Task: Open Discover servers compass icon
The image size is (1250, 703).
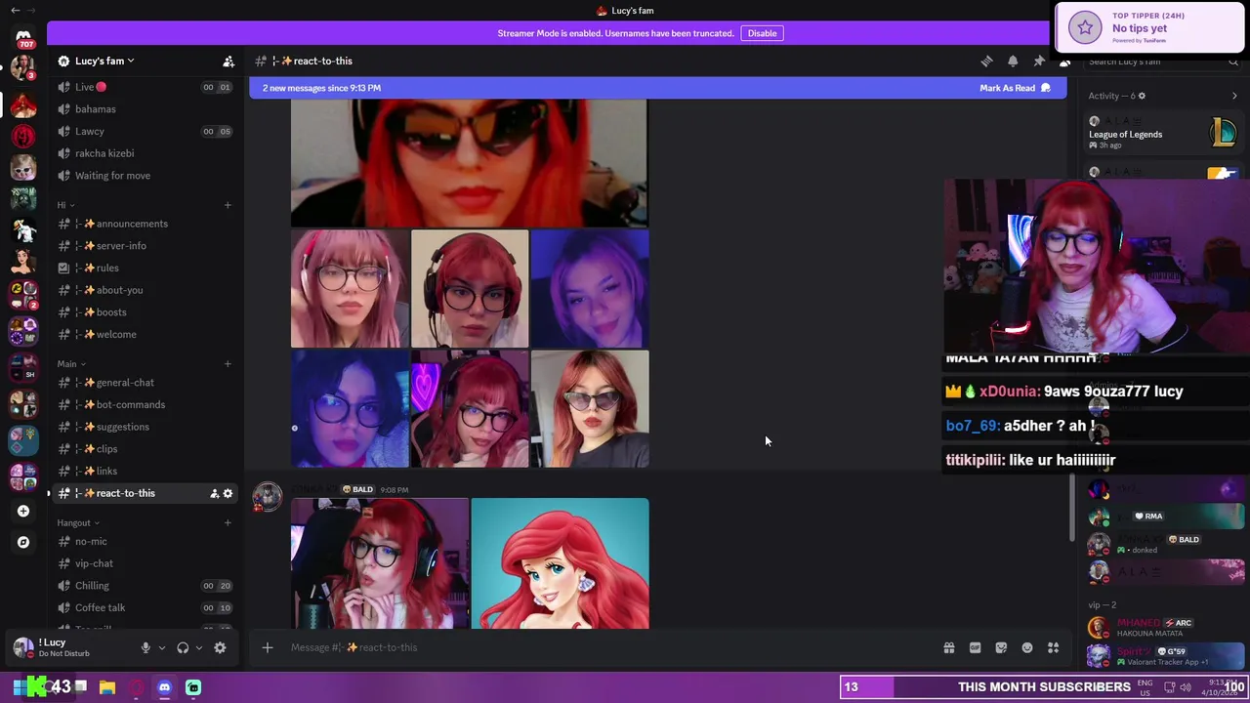Action: (x=23, y=542)
